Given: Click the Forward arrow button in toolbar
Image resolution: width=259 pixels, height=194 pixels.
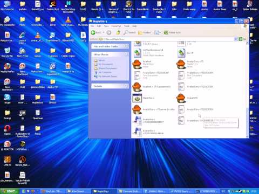Looking at the screenshot, I should point(108,32).
